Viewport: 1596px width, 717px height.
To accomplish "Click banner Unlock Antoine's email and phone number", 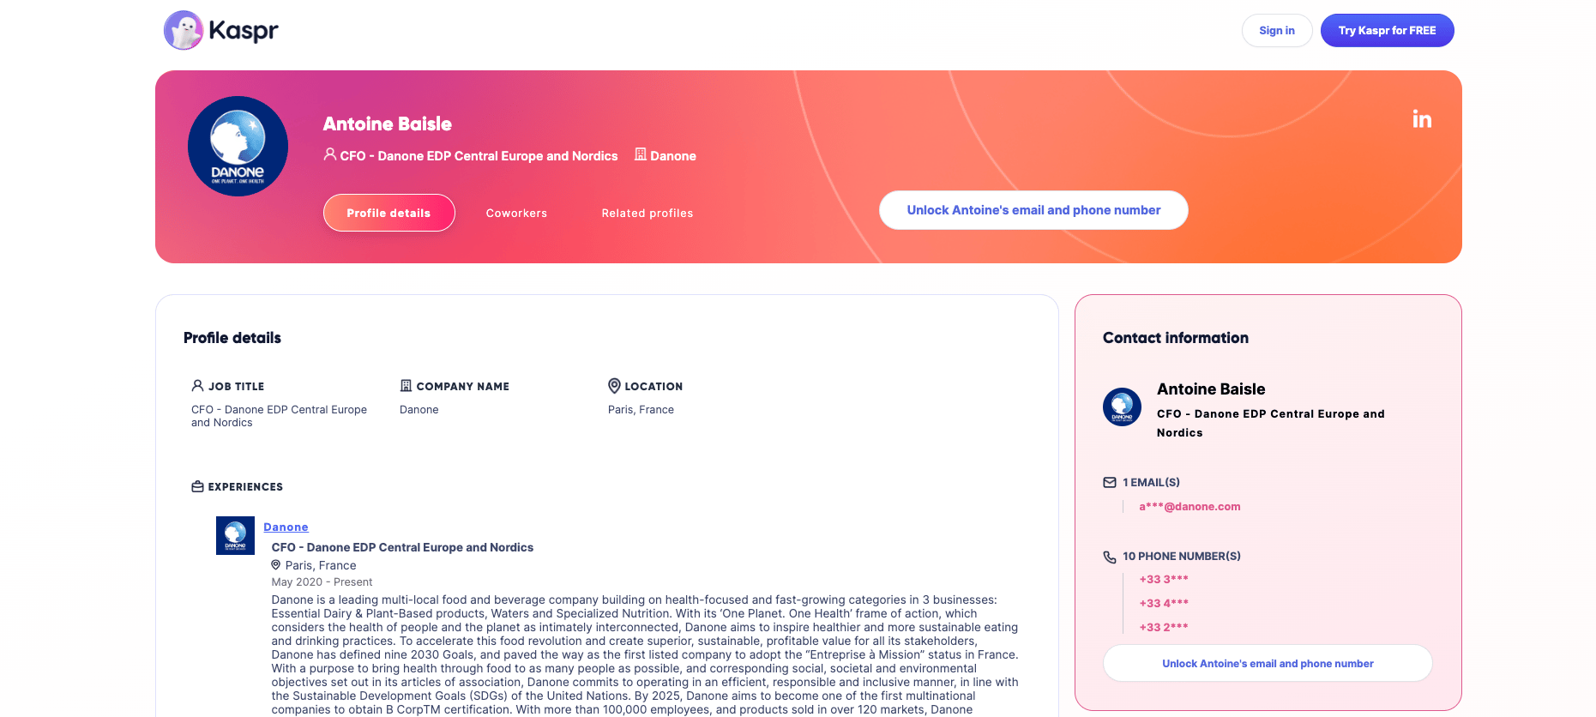I will click(x=1033, y=210).
